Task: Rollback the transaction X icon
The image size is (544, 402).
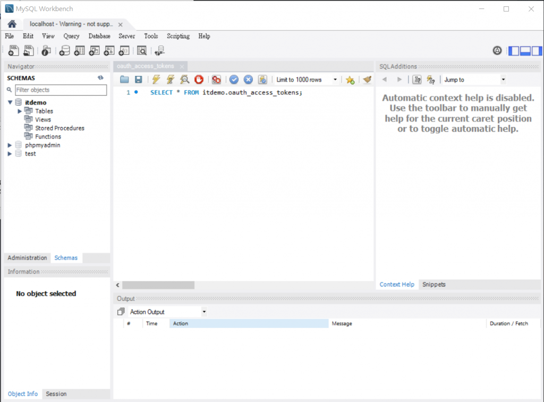Action: point(248,80)
